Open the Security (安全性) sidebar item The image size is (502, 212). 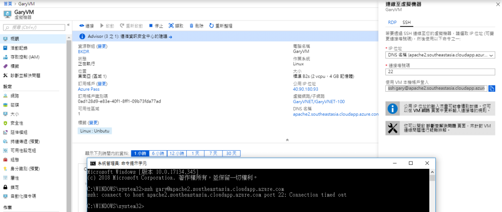33,123
